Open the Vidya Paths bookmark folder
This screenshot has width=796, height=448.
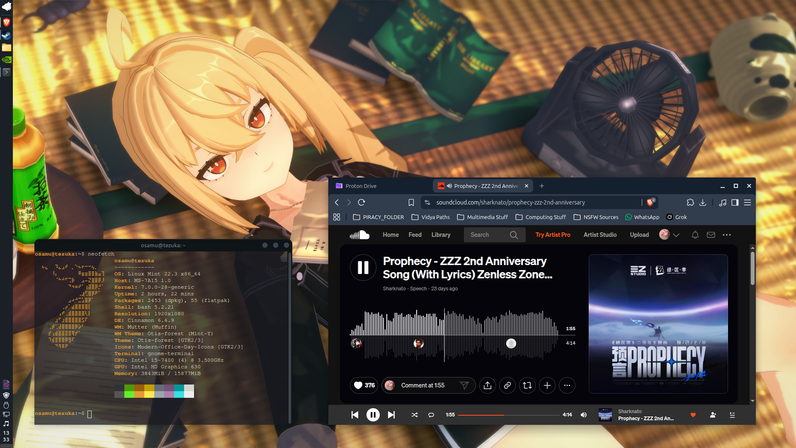pyautogui.click(x=430, y=217)
